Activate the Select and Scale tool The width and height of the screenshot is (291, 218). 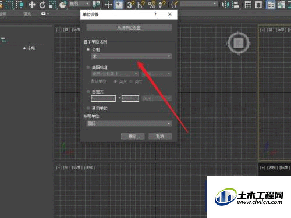coord(52,5)
